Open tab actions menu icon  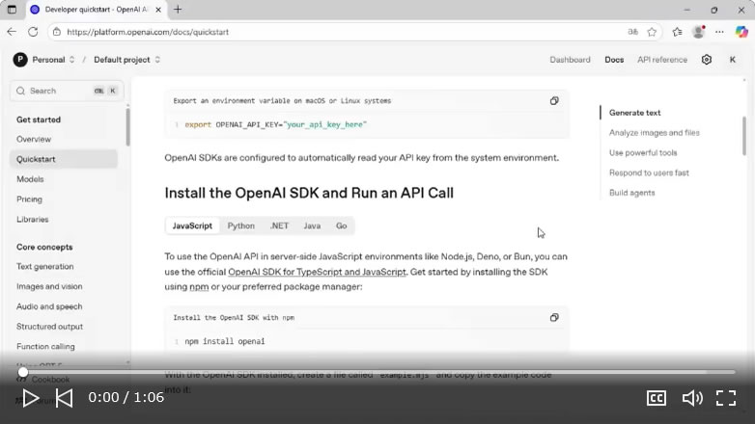point(12,9)
